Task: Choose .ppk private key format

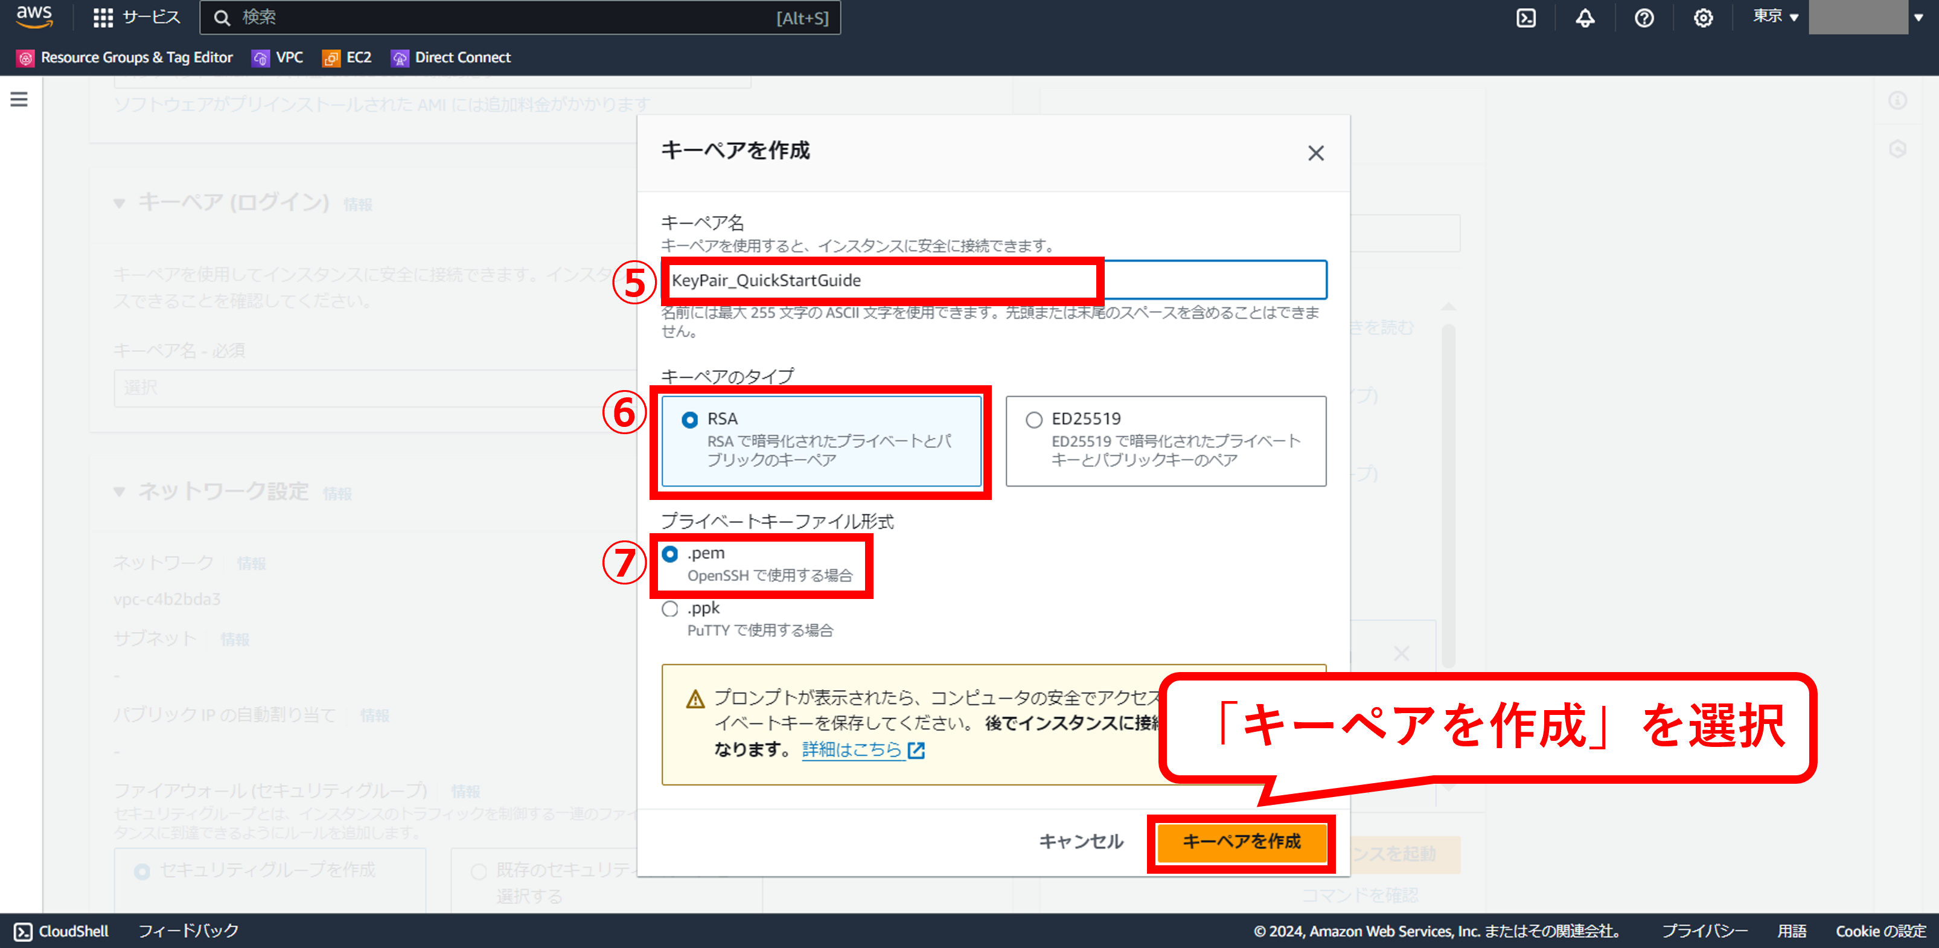Action: [x=670, y=609]
